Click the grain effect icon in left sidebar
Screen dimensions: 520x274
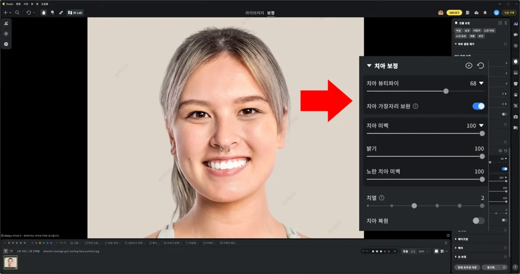tap(6, 33)
